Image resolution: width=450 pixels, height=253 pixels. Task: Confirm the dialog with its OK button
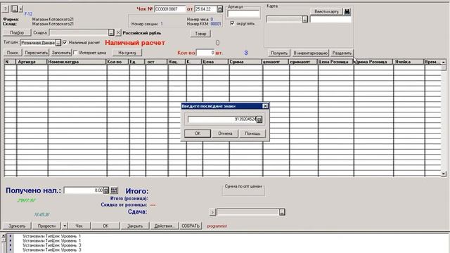[x=198, y=134]
